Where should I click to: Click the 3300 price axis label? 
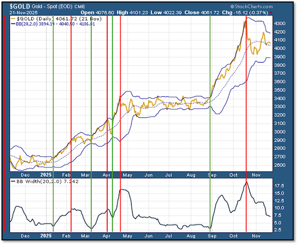[x=280, y=106]
